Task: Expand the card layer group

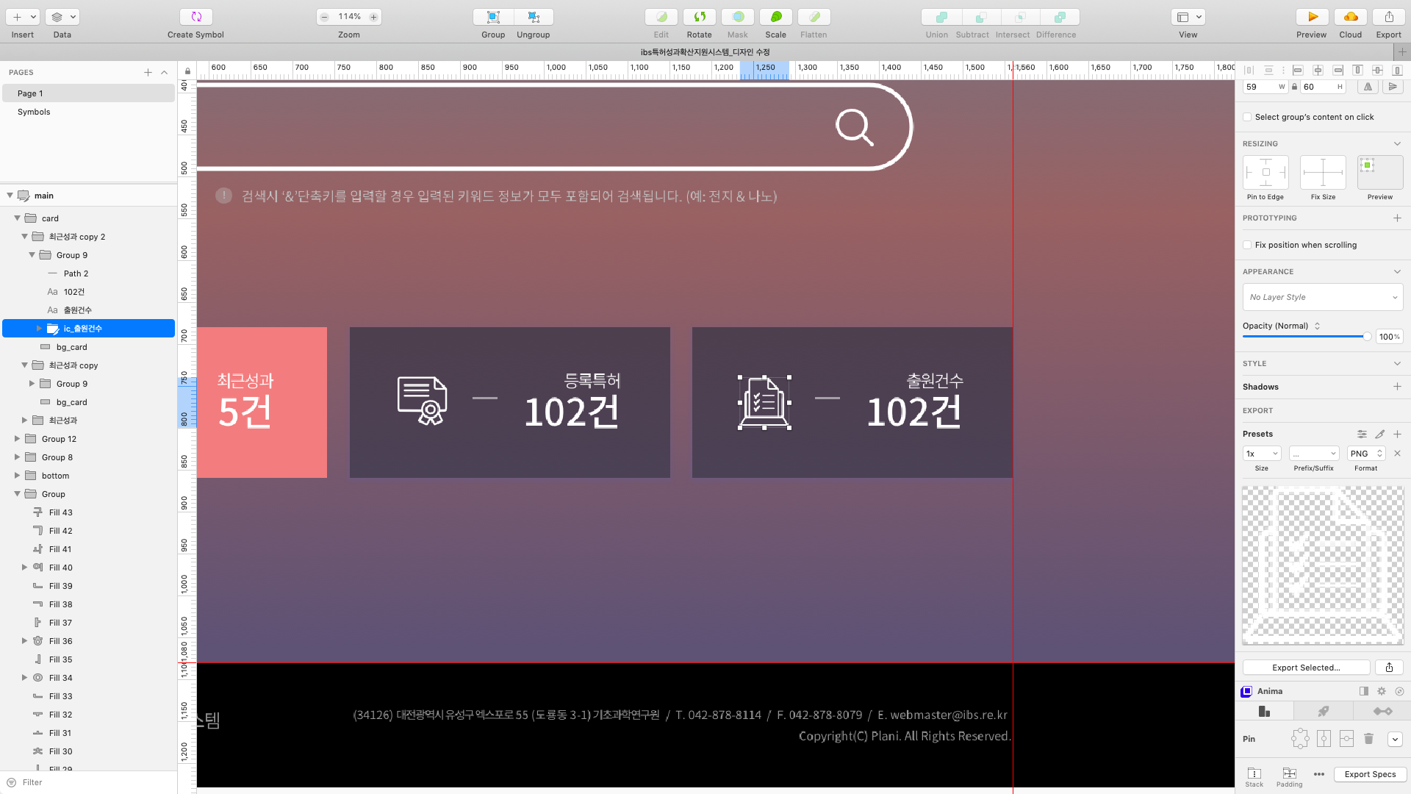Action: [x=16, y=218]
